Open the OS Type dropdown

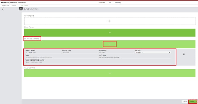tap(153, 52)
